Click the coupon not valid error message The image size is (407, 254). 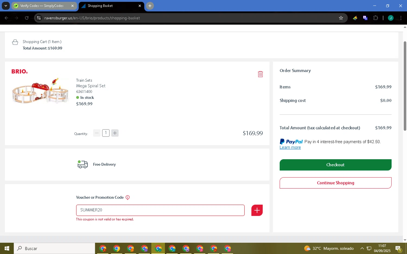tap(105, 219)
